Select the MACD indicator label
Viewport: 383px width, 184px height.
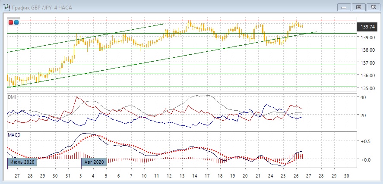pyautogui.click(x=14, y=135)
